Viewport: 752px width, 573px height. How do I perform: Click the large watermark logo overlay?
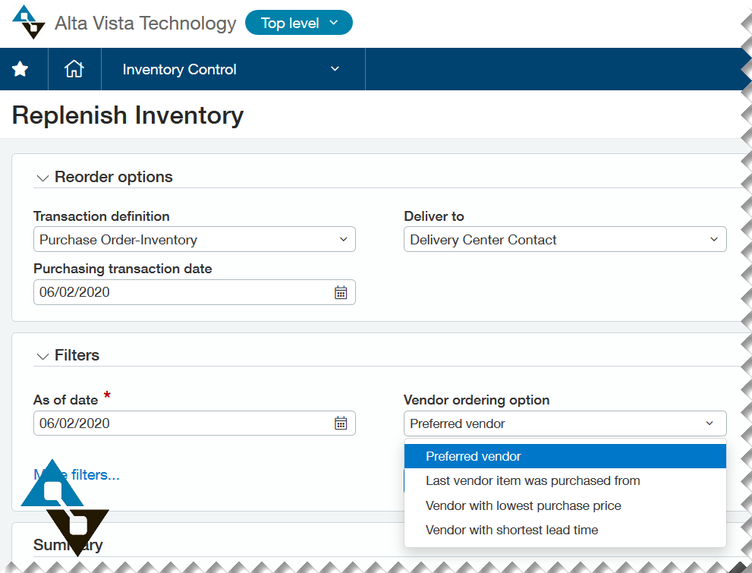click(x=65, y=507)
